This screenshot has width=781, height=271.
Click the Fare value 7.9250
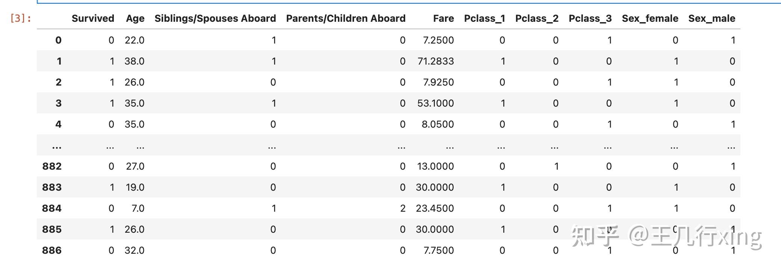click(x=438, y=82)
